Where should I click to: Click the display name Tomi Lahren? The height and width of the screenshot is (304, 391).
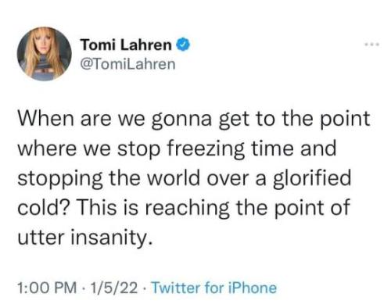coord(126,45)
